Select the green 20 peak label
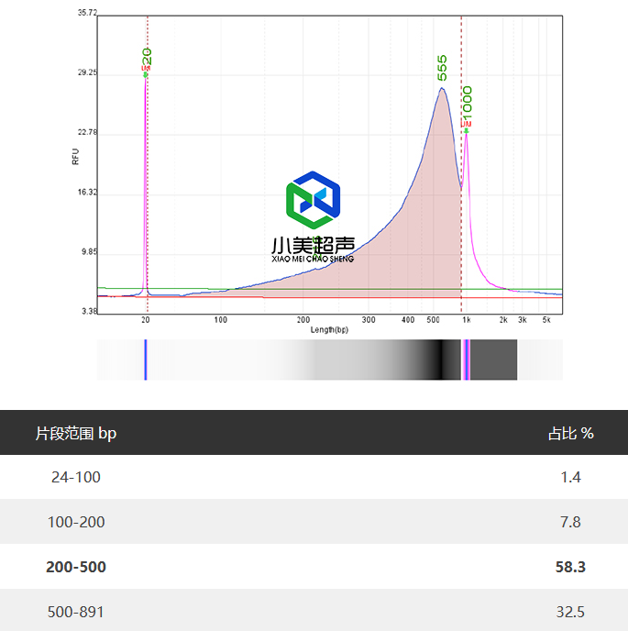This screenshot has height=631, width=628. 147,55
